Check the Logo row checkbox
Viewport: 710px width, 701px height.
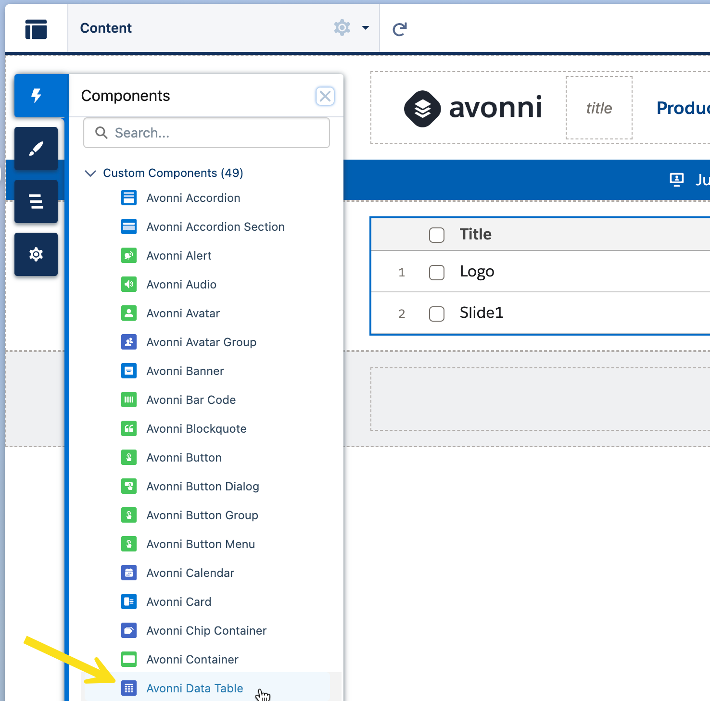[x=436, y=272]
